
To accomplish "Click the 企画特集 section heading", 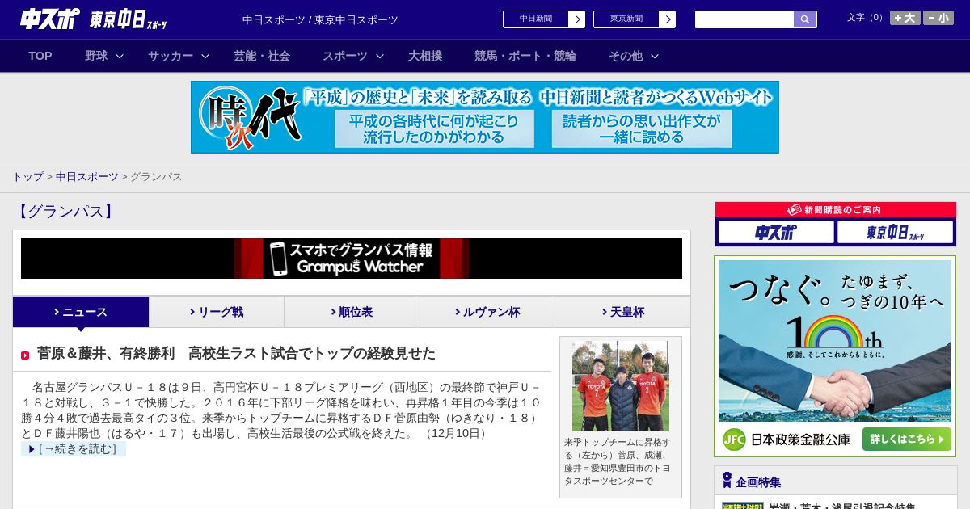I will point(758,482).
